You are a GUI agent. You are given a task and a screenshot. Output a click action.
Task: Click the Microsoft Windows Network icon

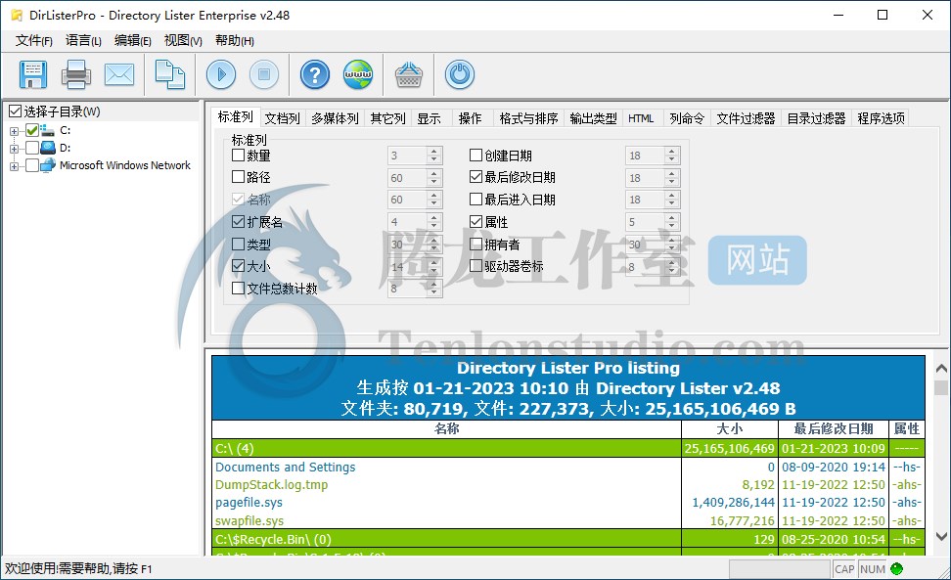49,165
